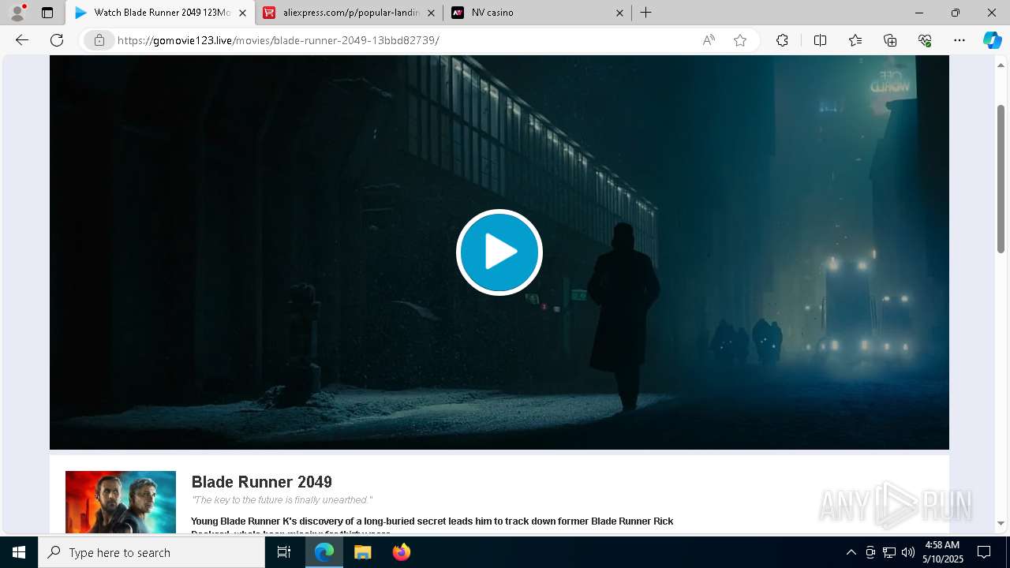The height and width of the screenshot is (568, 1010).
Task: Open File Explorer on taskbar
Action: 362,552
